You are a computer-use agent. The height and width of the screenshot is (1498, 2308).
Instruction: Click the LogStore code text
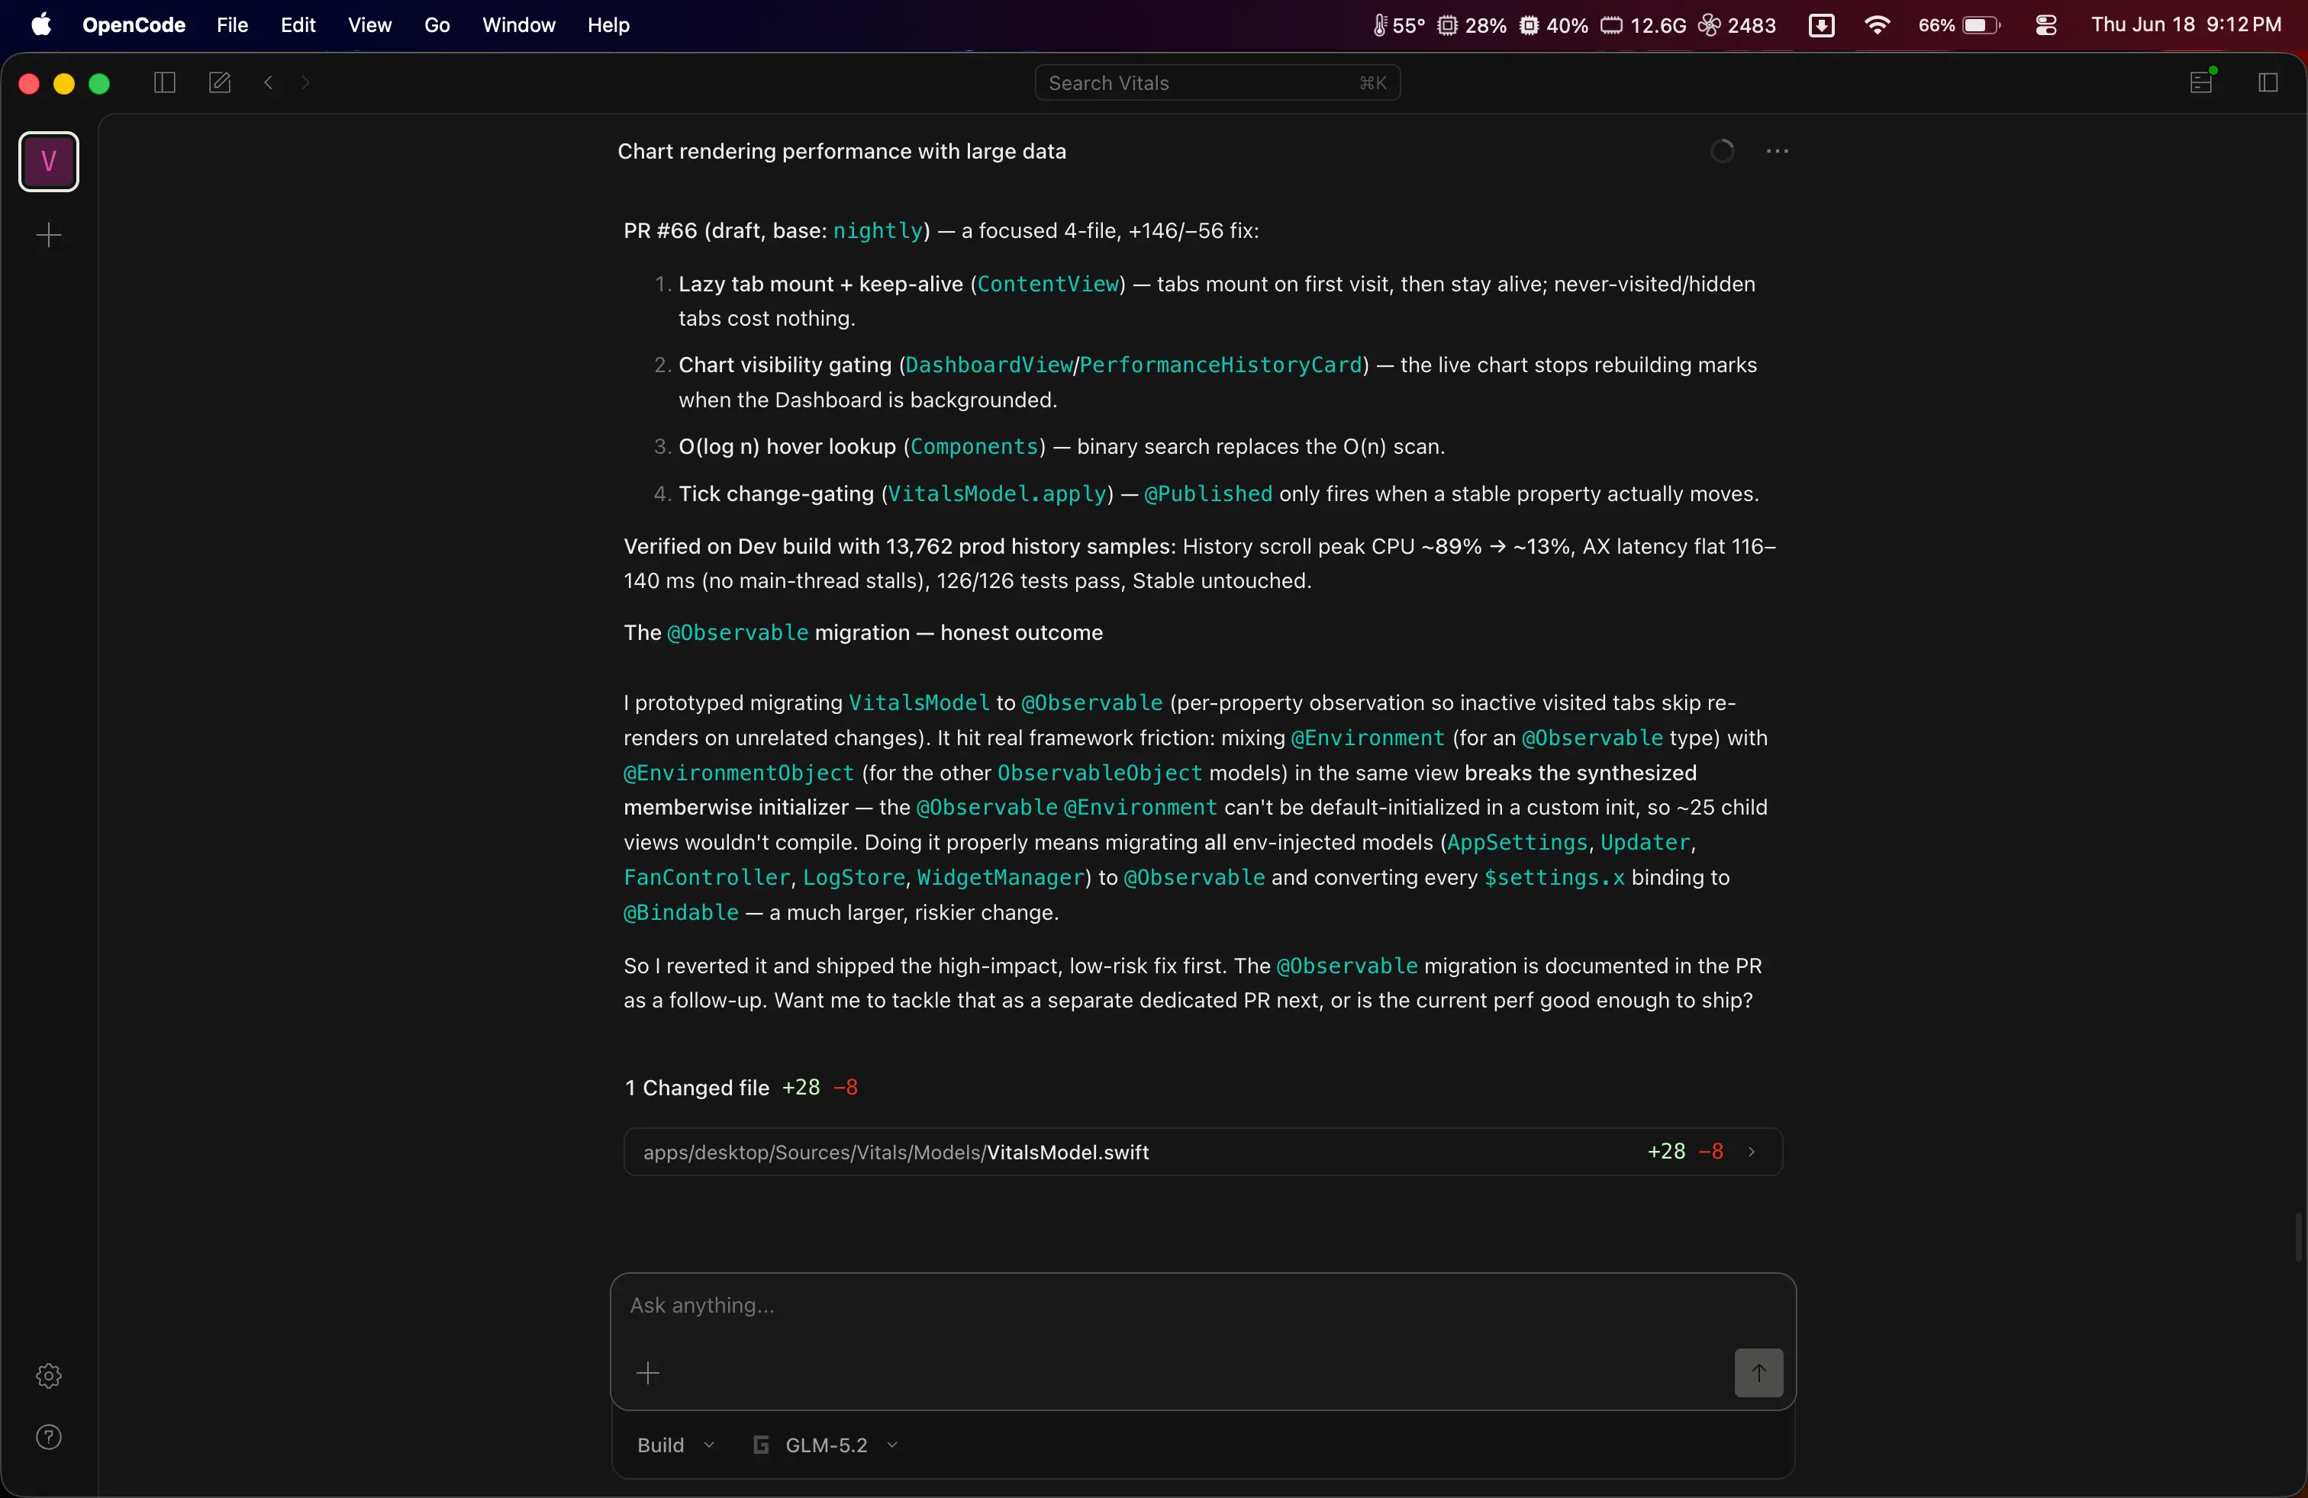853,877
